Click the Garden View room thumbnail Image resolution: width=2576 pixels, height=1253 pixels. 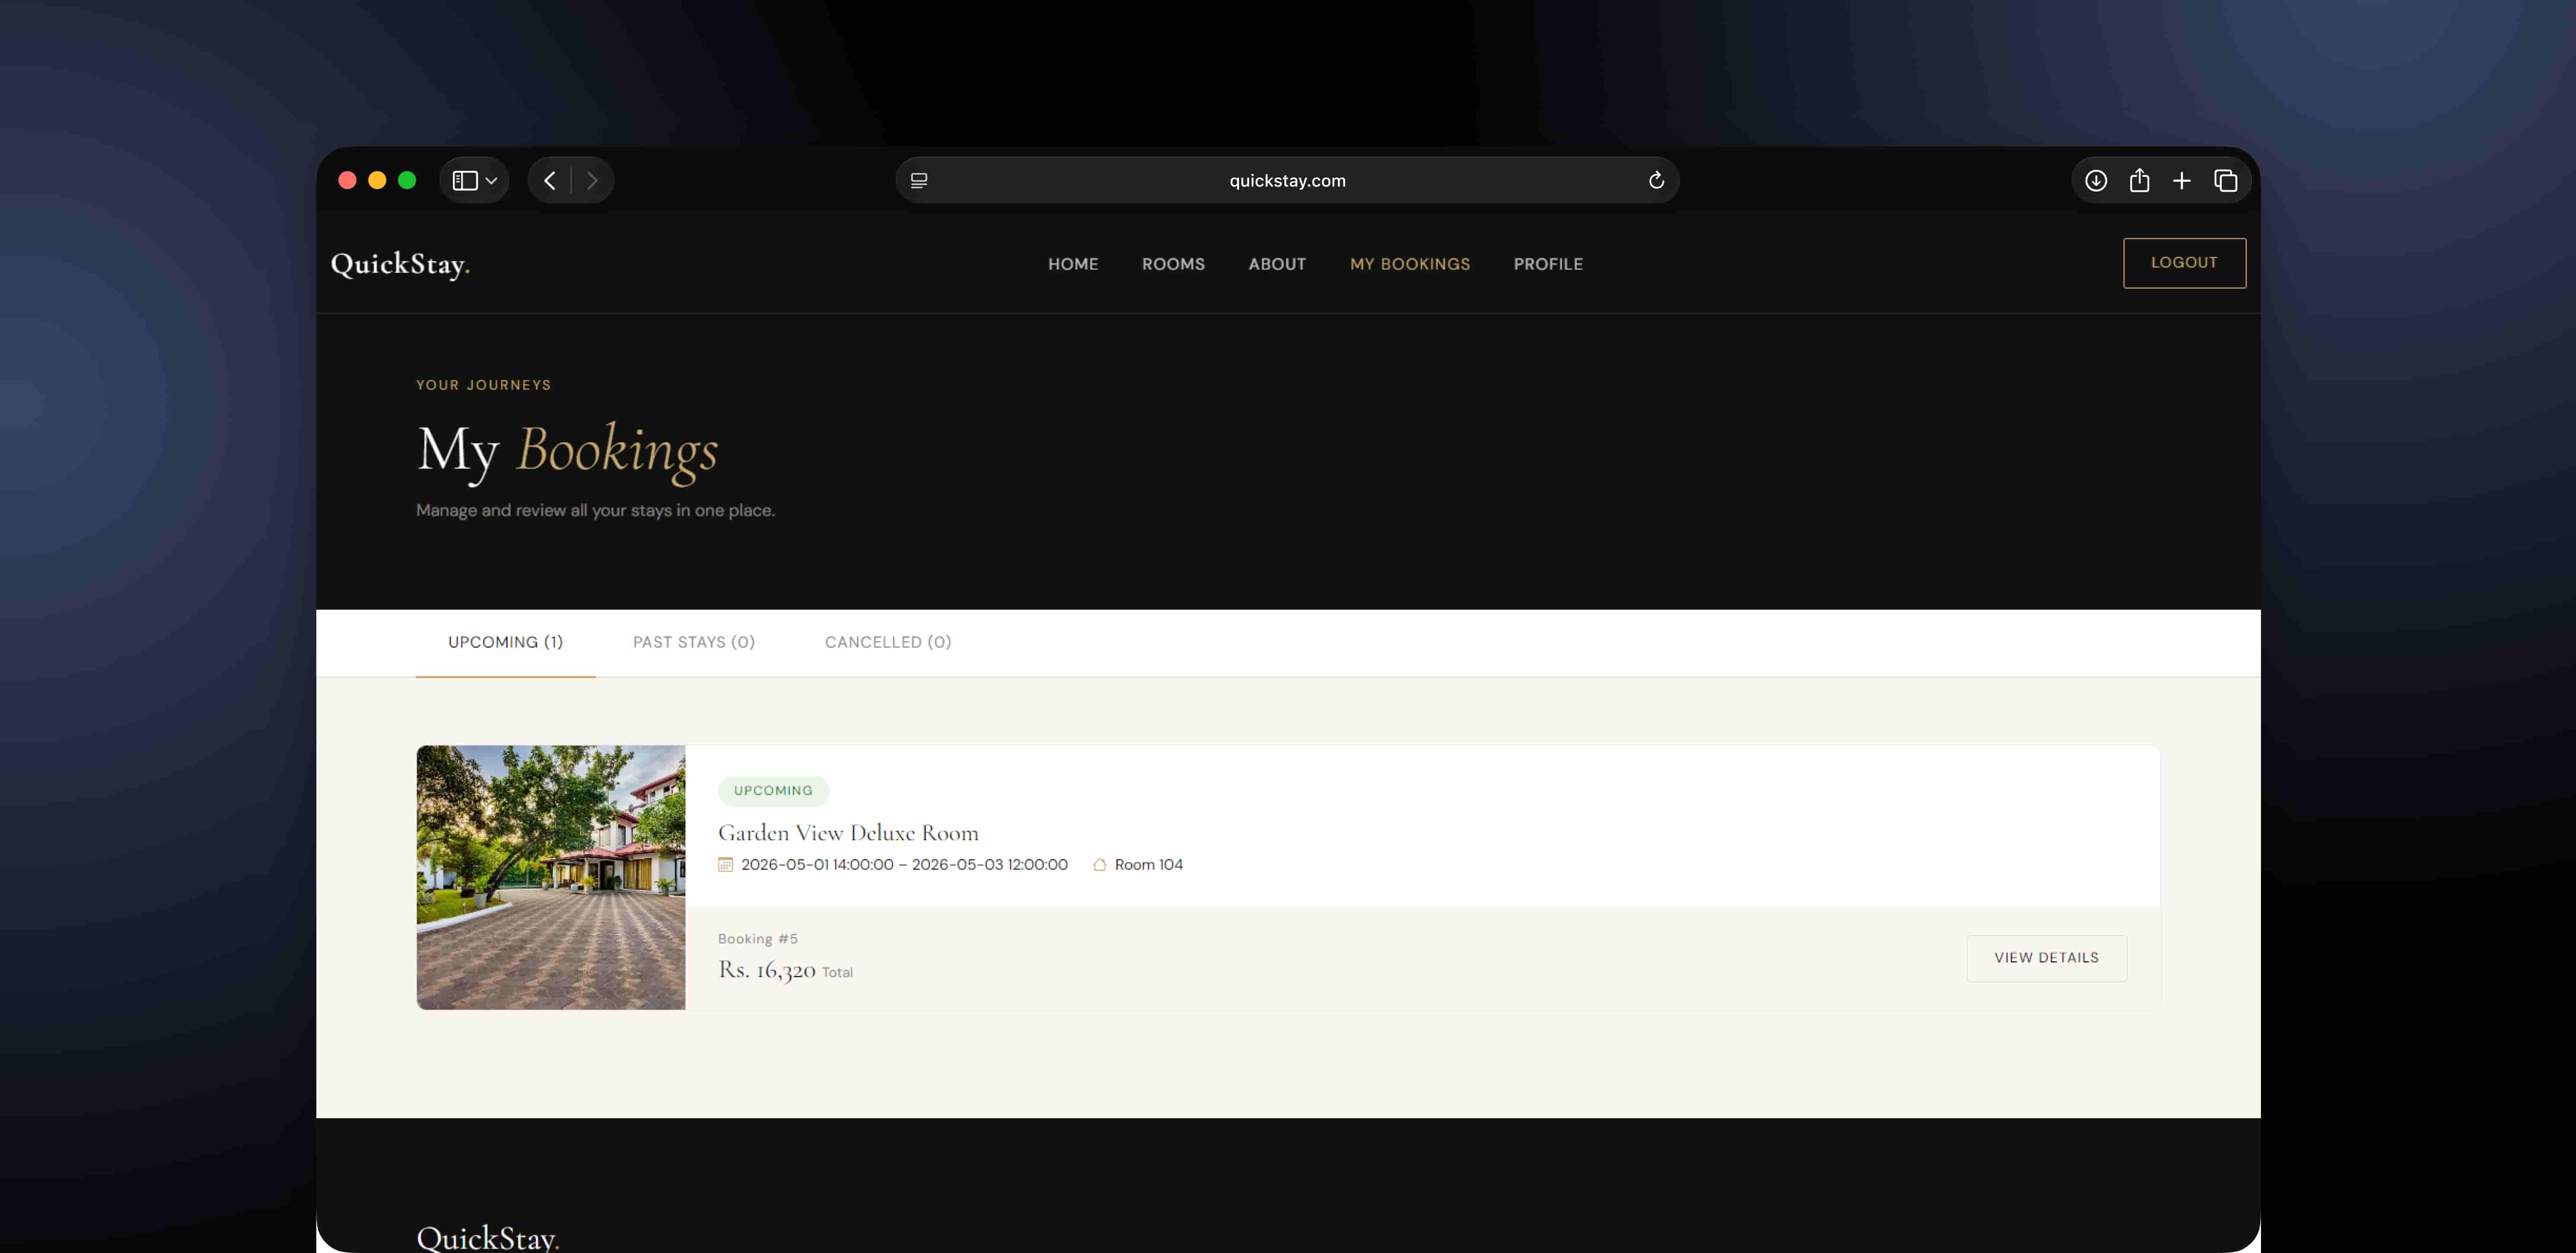click(551, 877)
